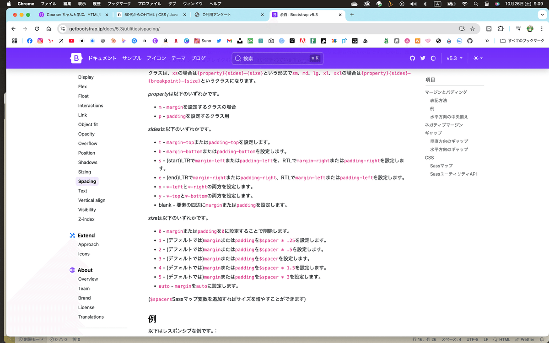Open the YouTube icon in the bookmarks bar
This screenshot has width=549, height=343.
71,41
